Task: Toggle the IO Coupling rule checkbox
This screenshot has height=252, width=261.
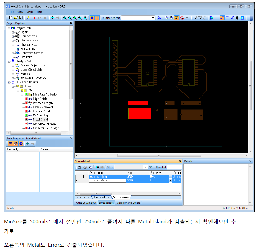Action: coord(26,115)
